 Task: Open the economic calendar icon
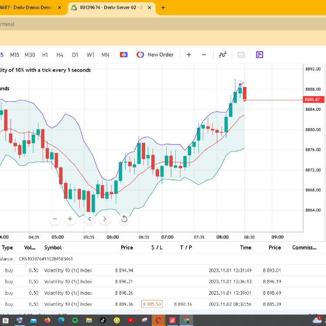(241, 55)
